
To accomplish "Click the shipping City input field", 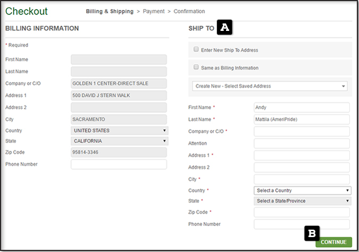I will pyautogui.click(x=302, y=179).
